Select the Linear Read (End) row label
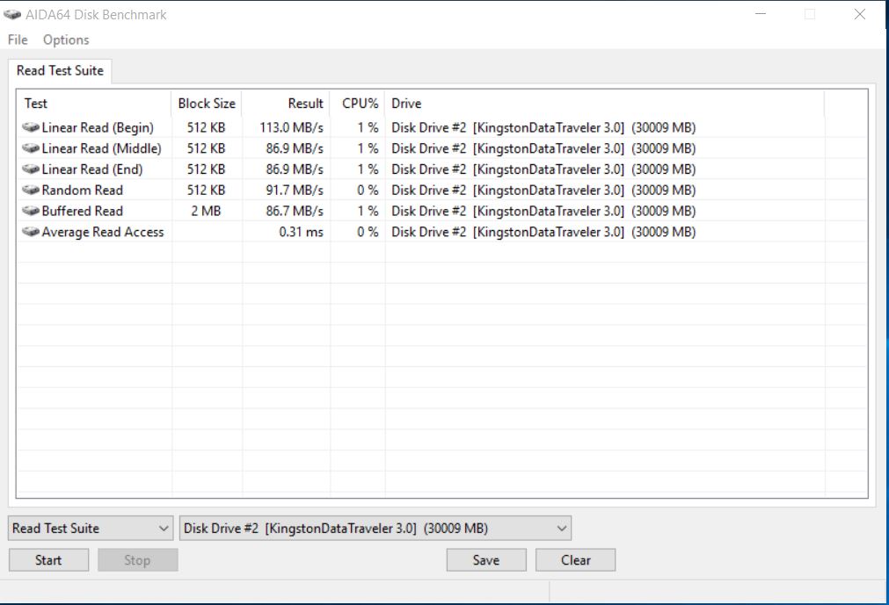This screenshot has height=605, width=889. point(92,169)
